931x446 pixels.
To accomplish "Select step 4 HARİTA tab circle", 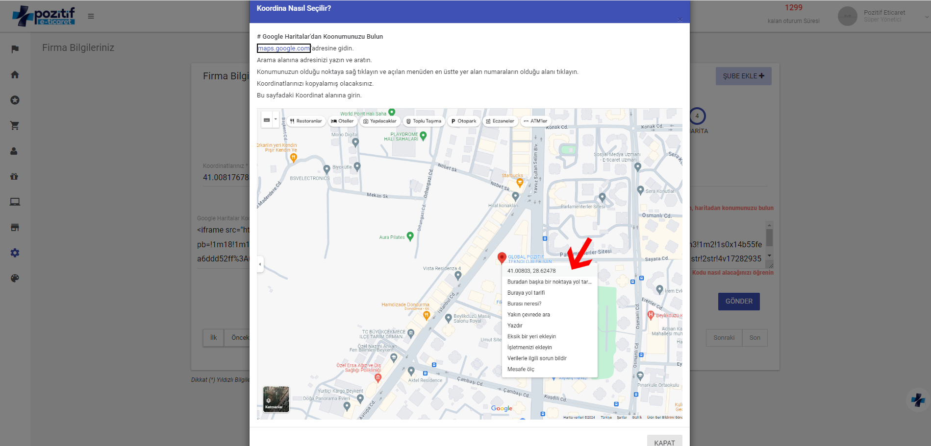I will point(697,116).
